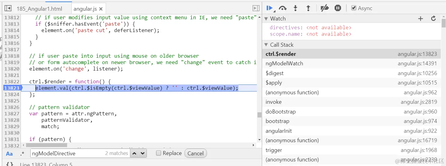The width and height of the screenshot is (446, 166).
Task: Set breakpoint on line 13814
Action: point(12,30)
